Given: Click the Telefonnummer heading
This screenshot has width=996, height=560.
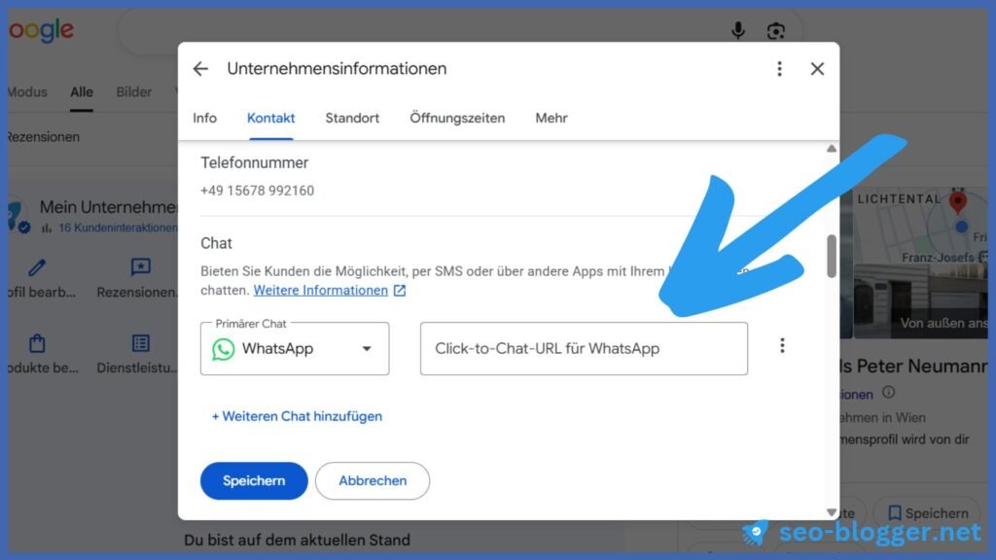Looking at the screenshot, I should click(255, 163).
